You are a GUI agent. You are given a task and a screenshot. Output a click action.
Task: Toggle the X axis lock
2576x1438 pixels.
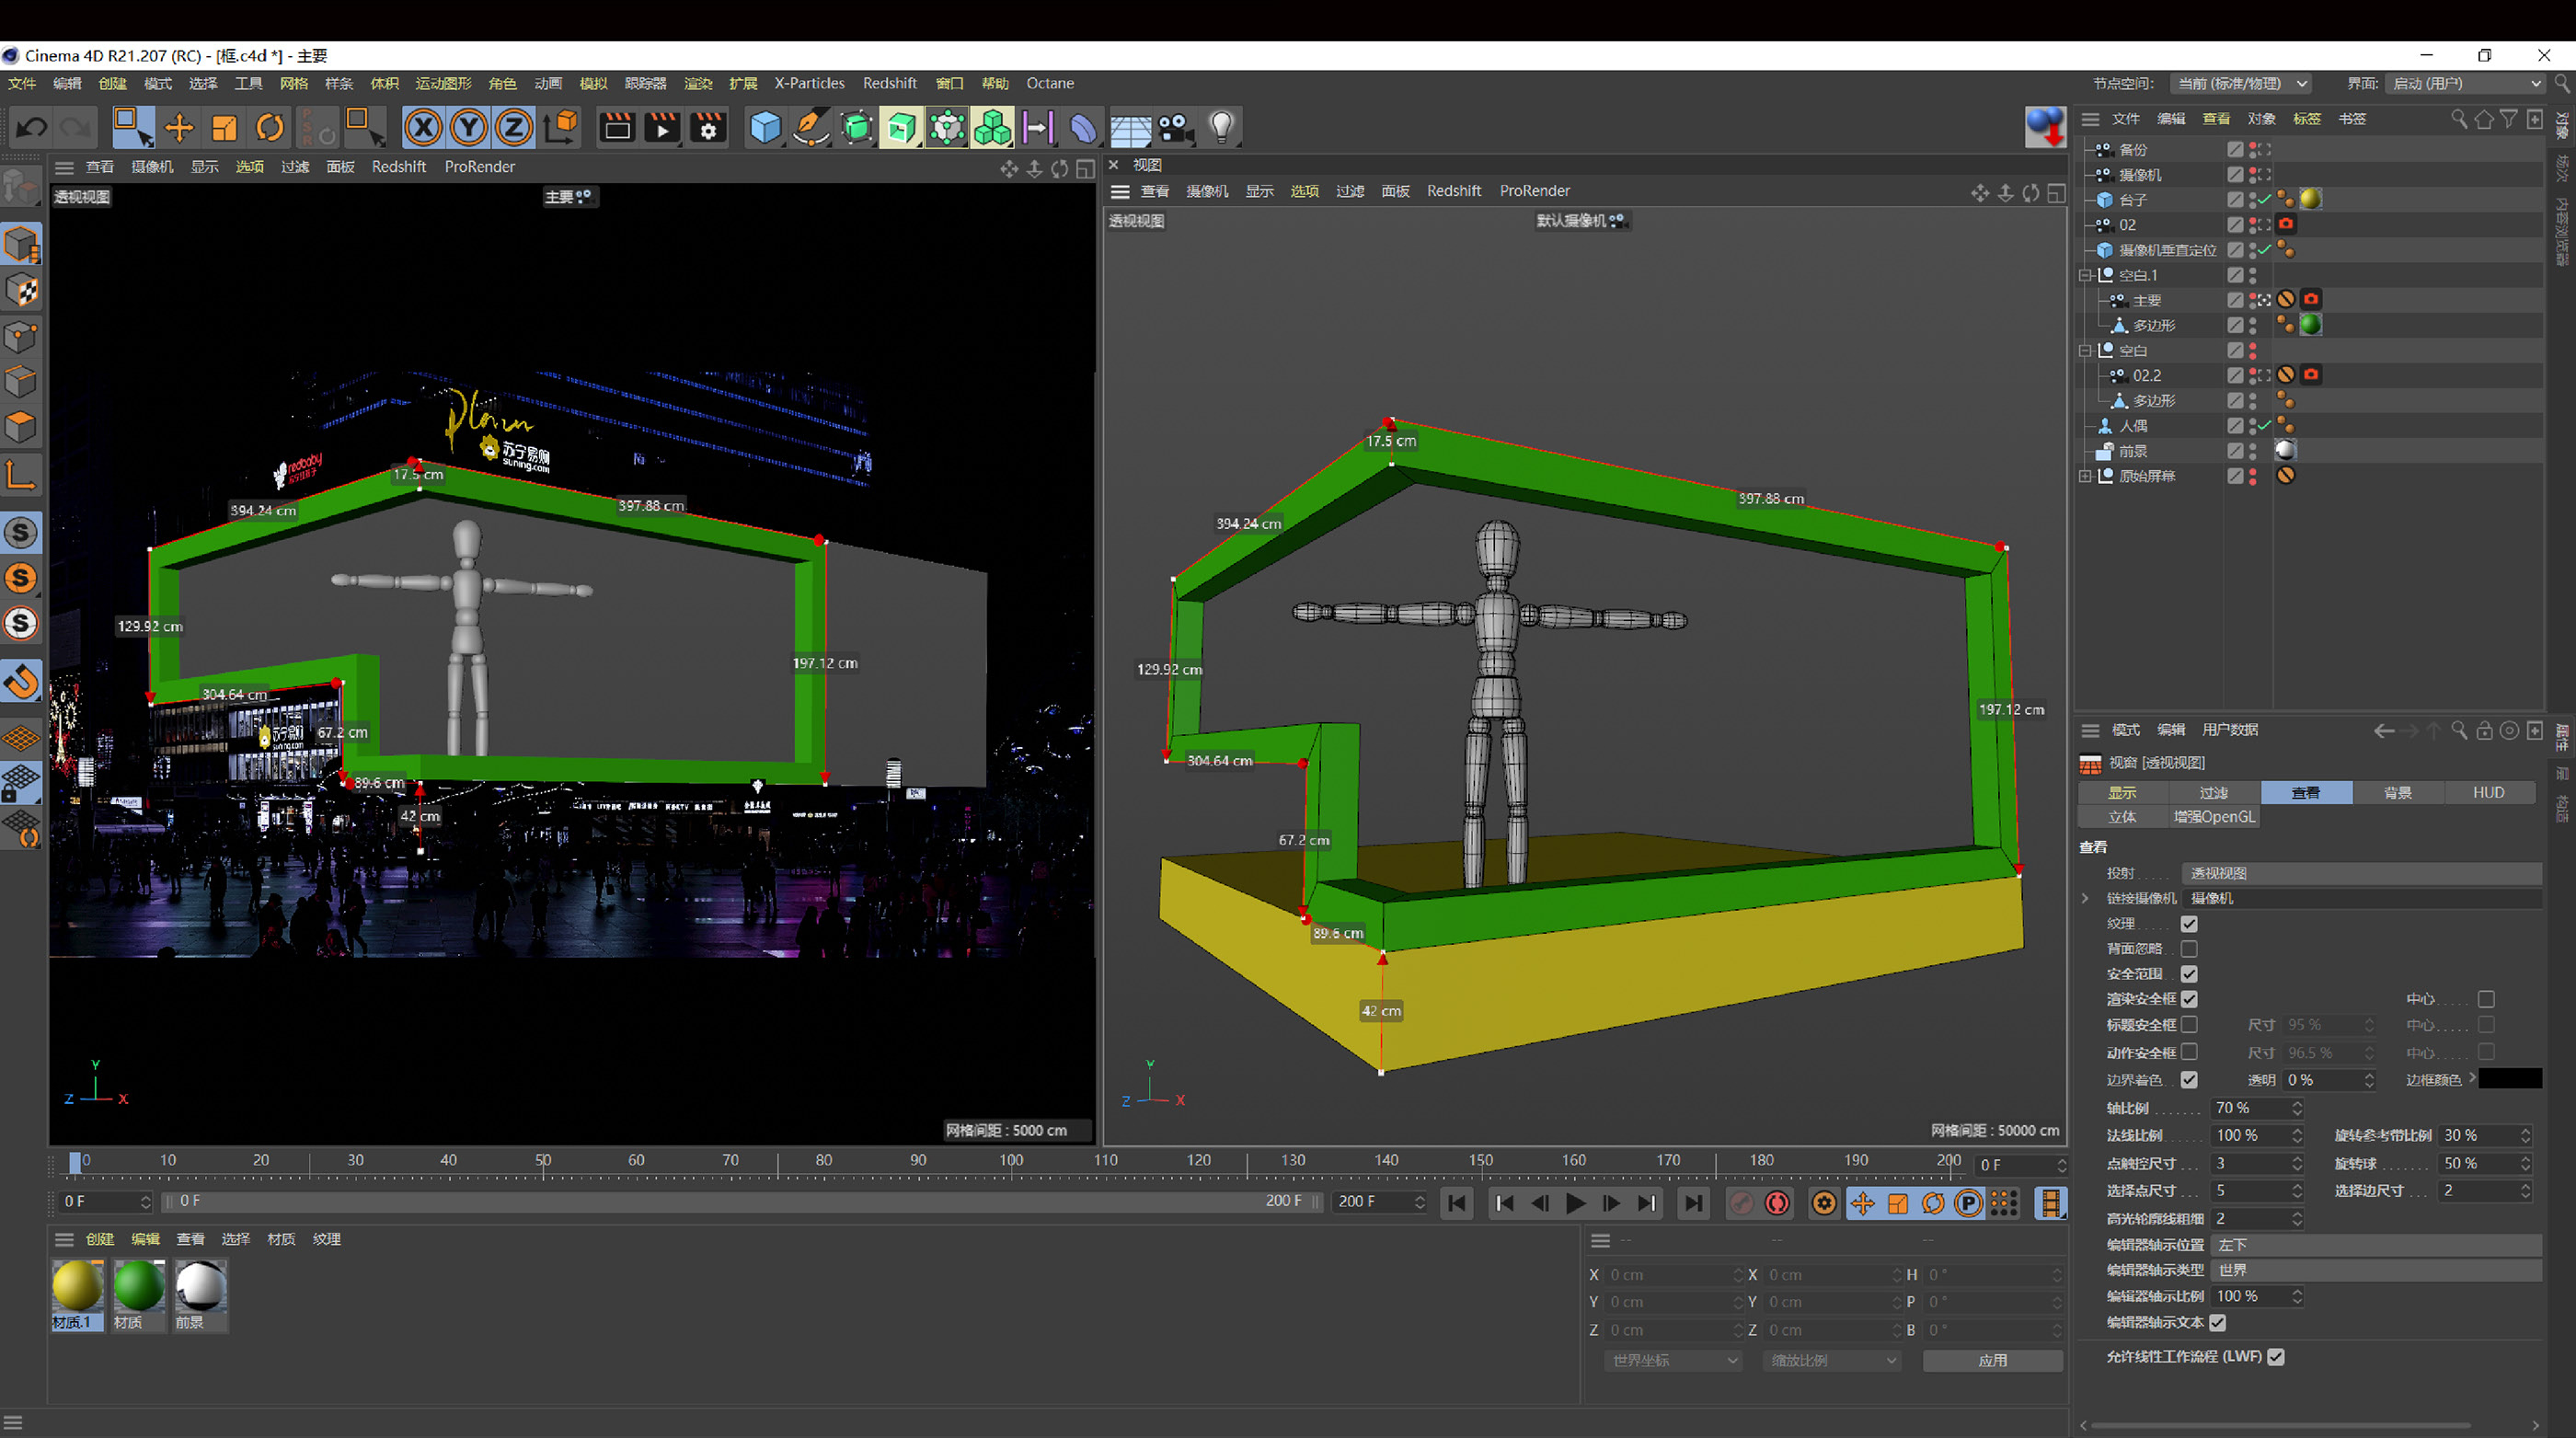tap(423, 127)
